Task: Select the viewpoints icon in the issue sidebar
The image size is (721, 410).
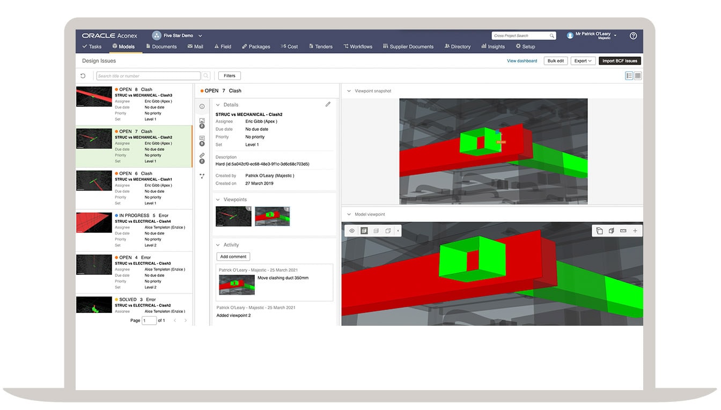Action: [202, 122]
